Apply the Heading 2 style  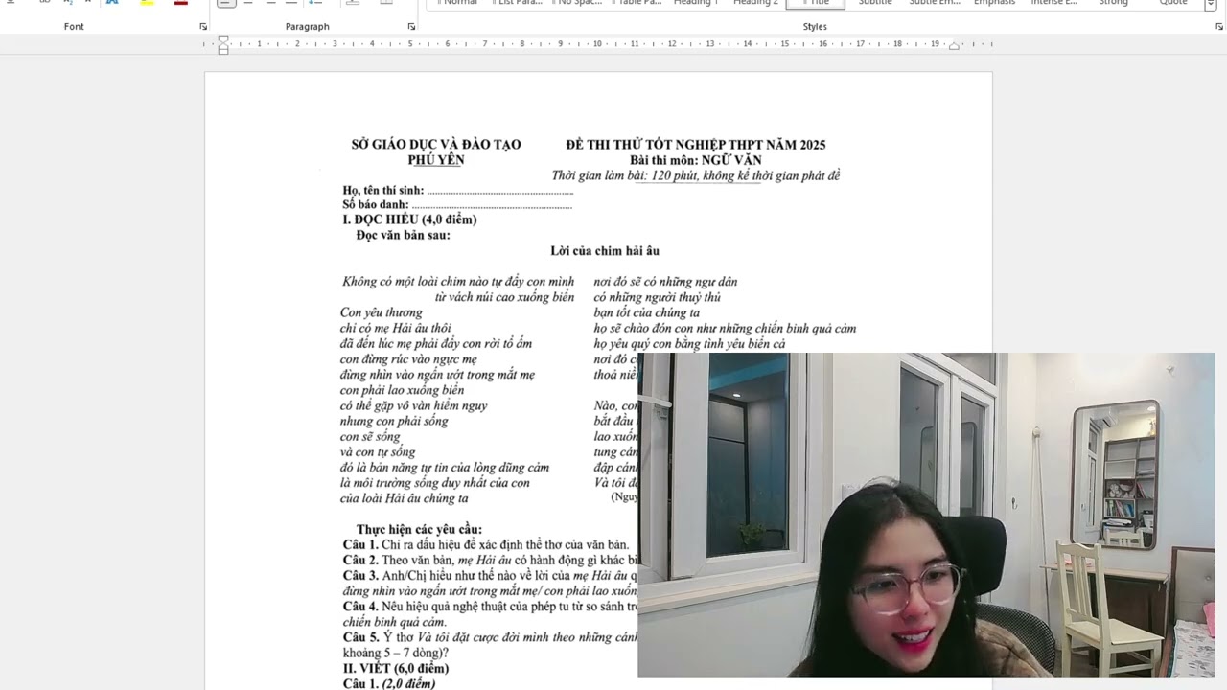755,3
